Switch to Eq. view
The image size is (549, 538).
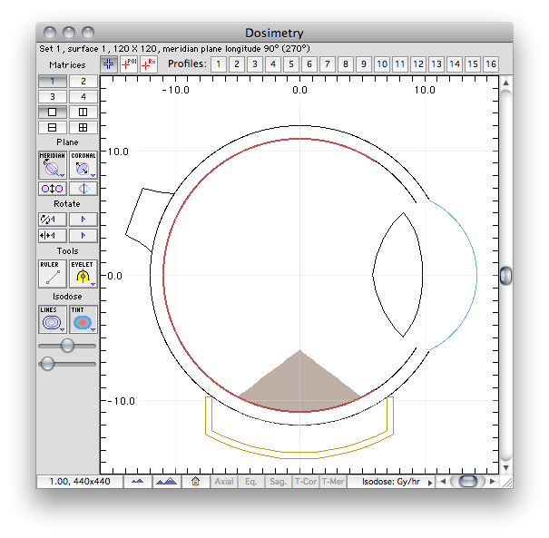[x=251, y=482]
